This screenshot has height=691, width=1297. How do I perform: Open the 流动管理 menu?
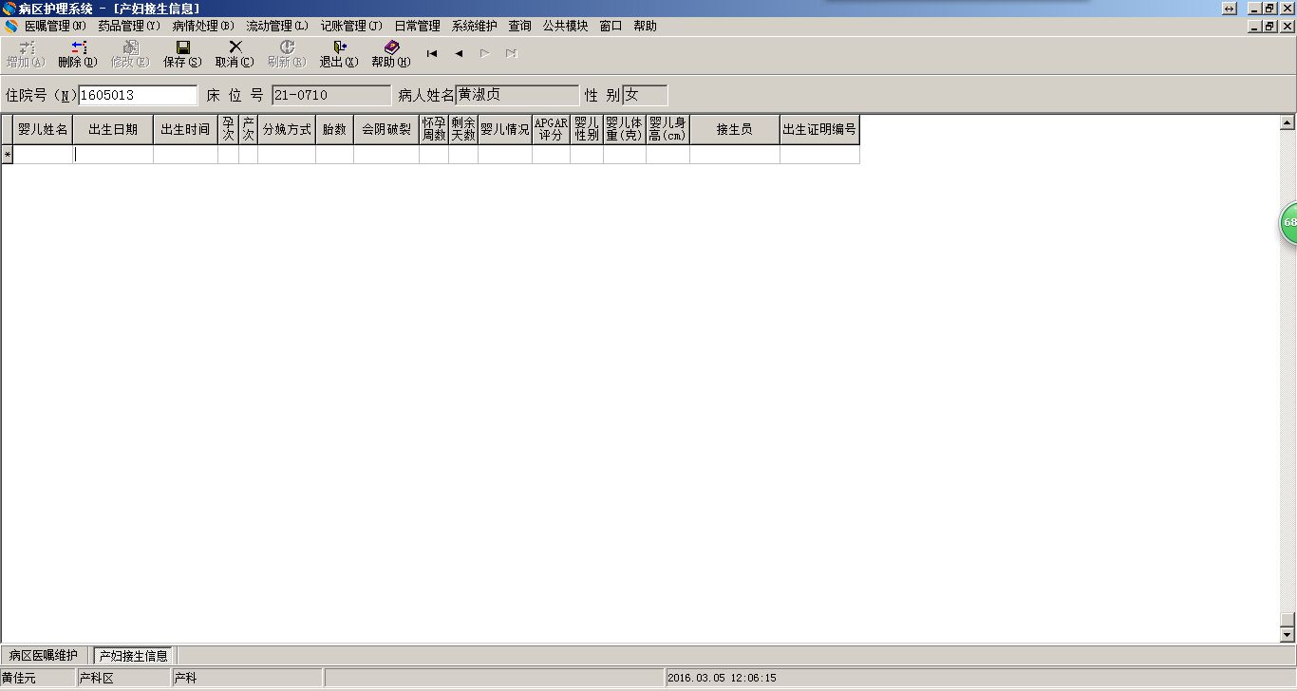click(x=277, y=27)
